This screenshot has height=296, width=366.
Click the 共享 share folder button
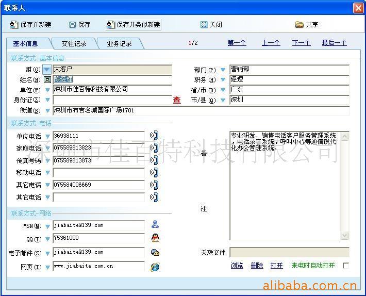pyautogui.click(x=307, y=25)
